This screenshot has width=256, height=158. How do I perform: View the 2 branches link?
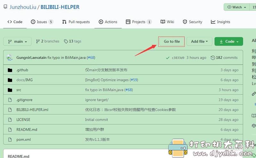tap(48, 41)
